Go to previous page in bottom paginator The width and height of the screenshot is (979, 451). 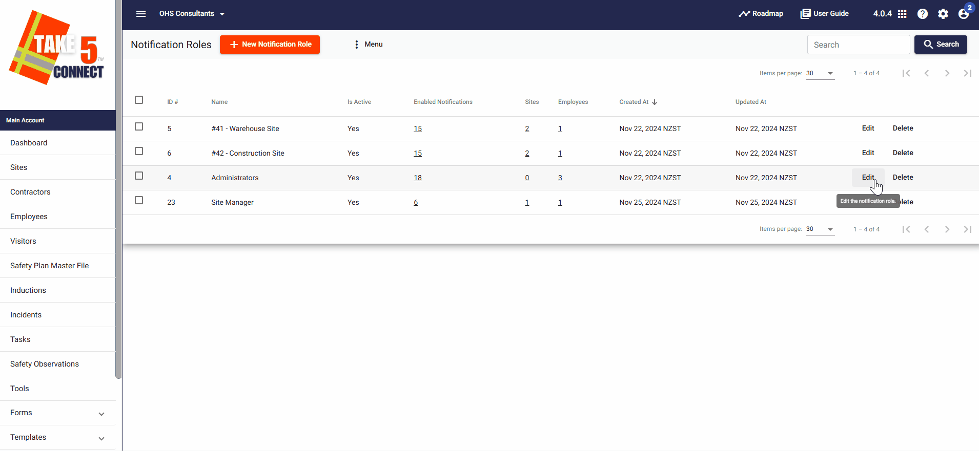click(927, 229)
